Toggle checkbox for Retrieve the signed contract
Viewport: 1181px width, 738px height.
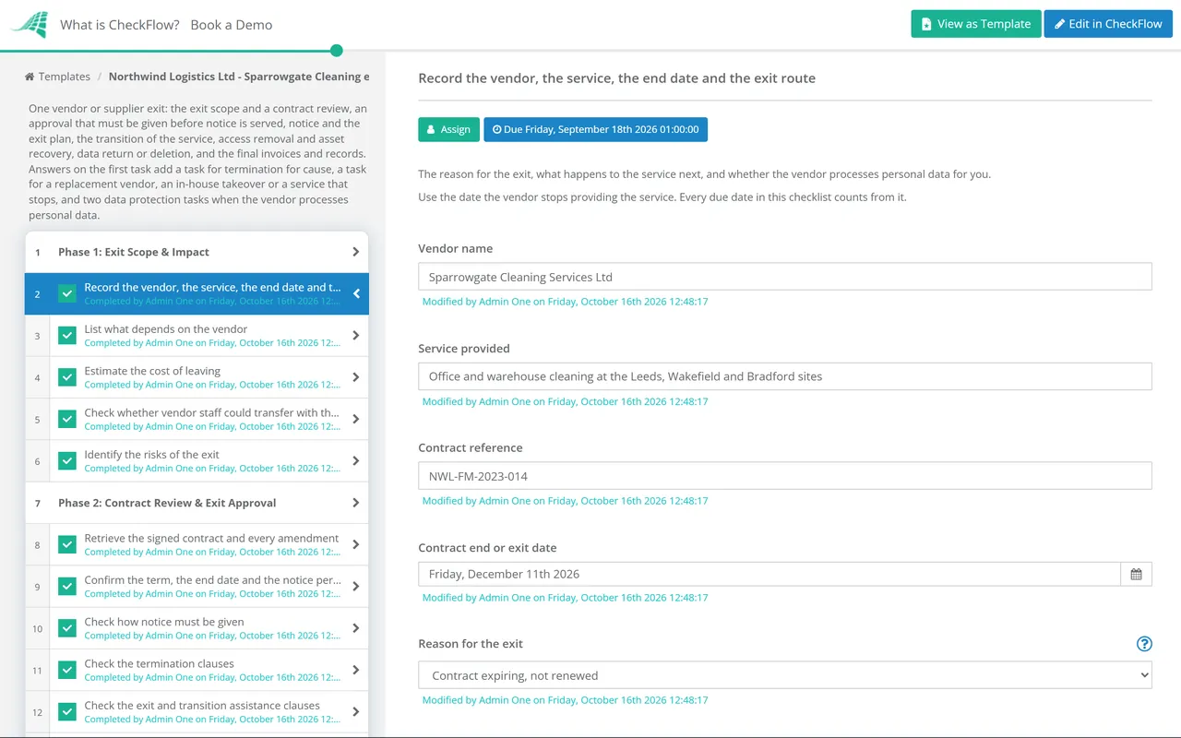[67, 544]
